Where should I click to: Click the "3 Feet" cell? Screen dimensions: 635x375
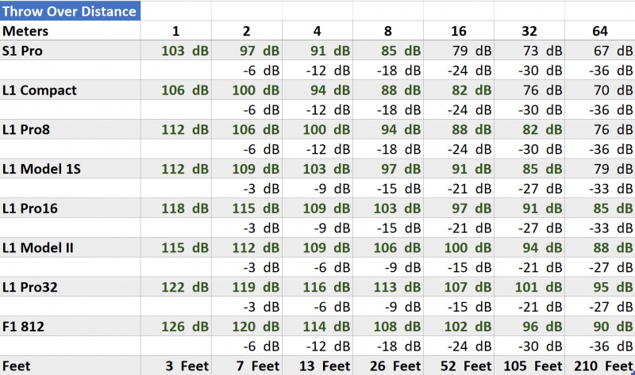point(184,365)
